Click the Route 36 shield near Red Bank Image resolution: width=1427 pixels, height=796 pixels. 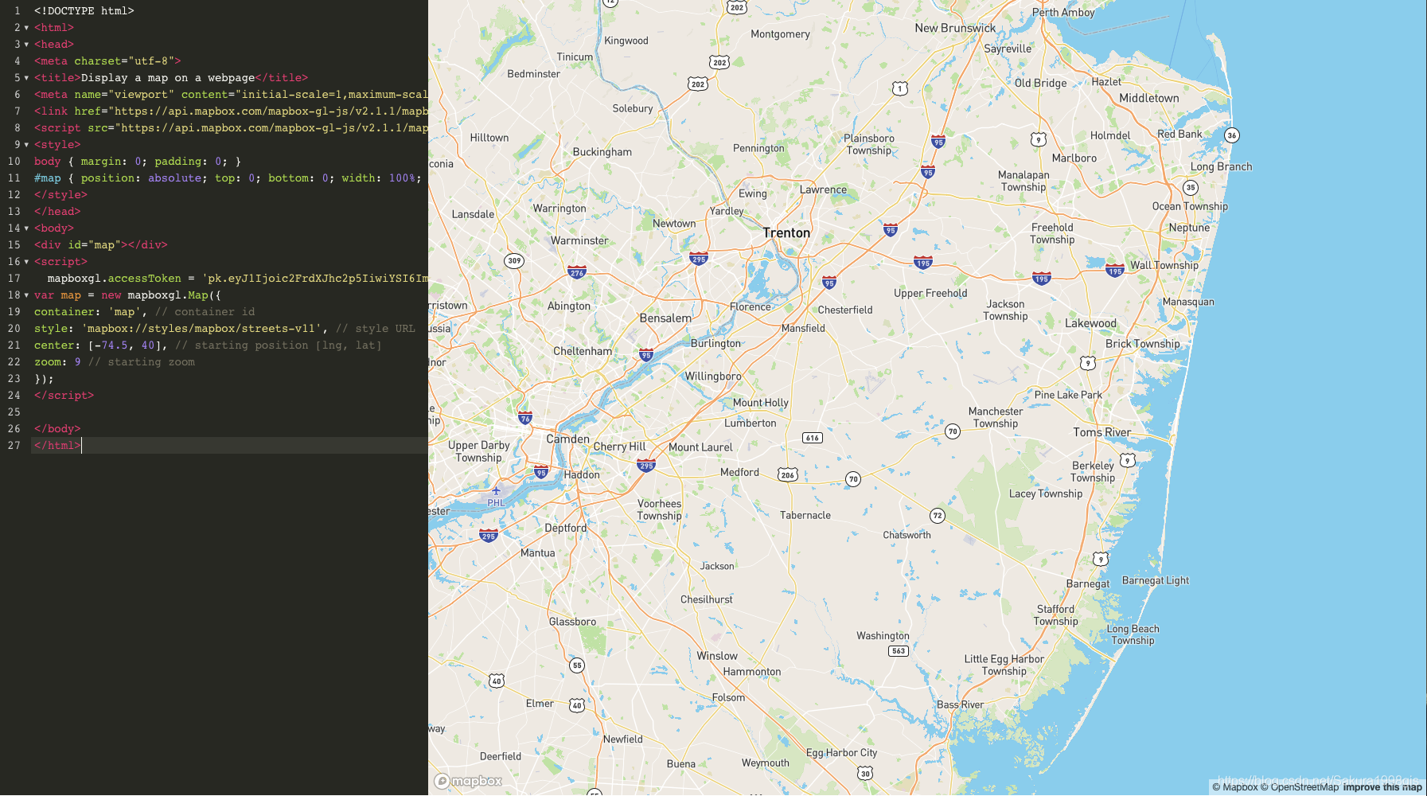click(x=1232, y=135)
